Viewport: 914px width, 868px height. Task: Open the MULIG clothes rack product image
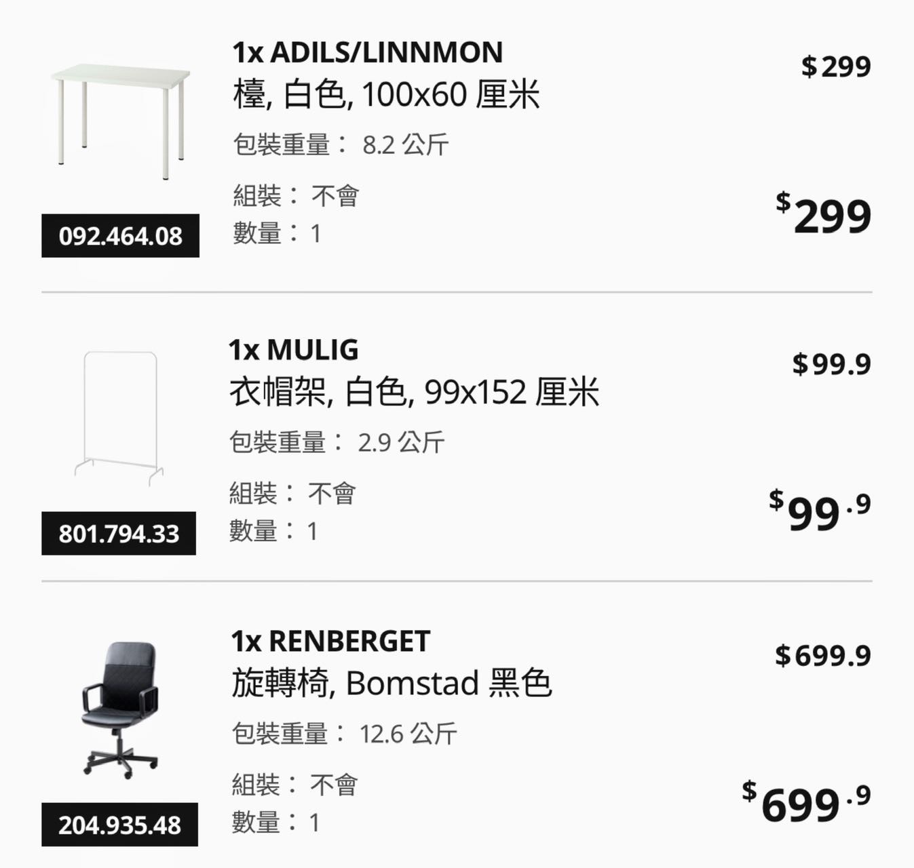pyautogui.click(x=119, y=418)
